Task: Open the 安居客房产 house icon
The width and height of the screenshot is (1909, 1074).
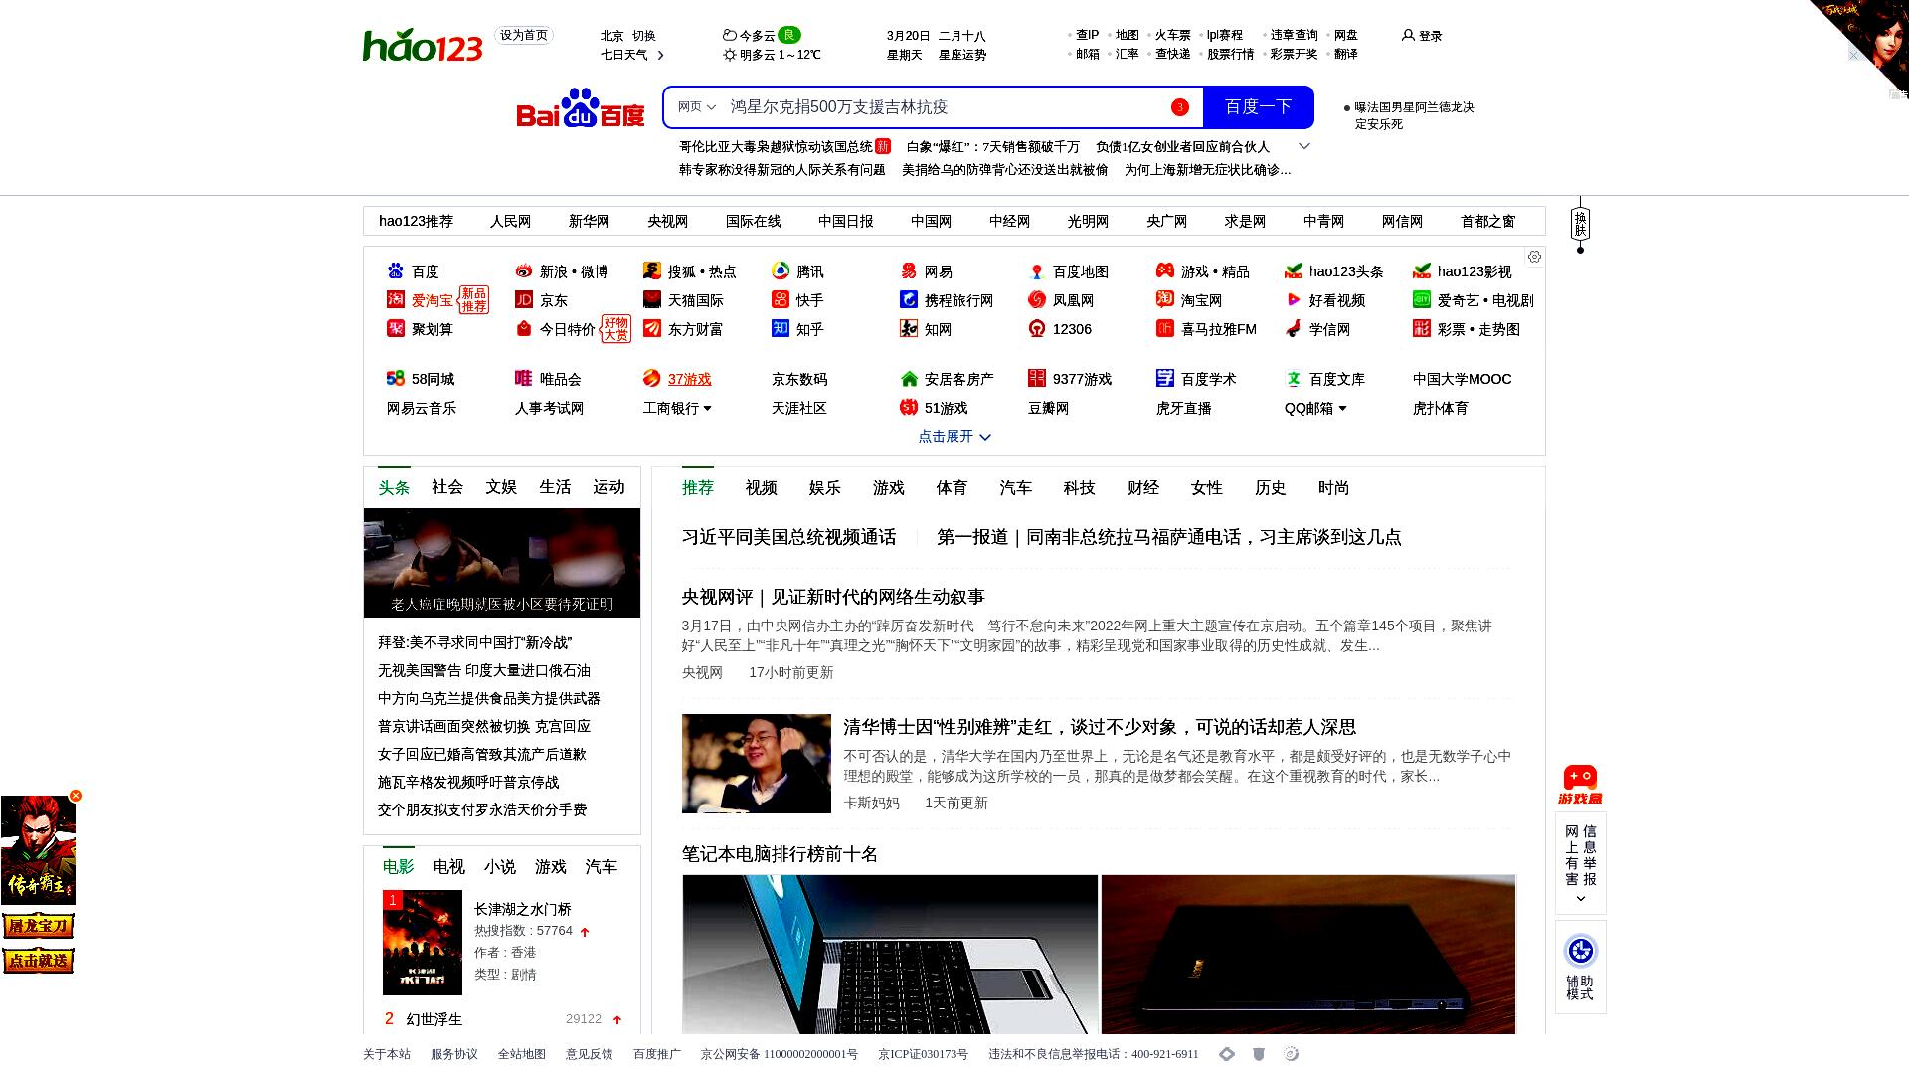Action: pos(909,378)
